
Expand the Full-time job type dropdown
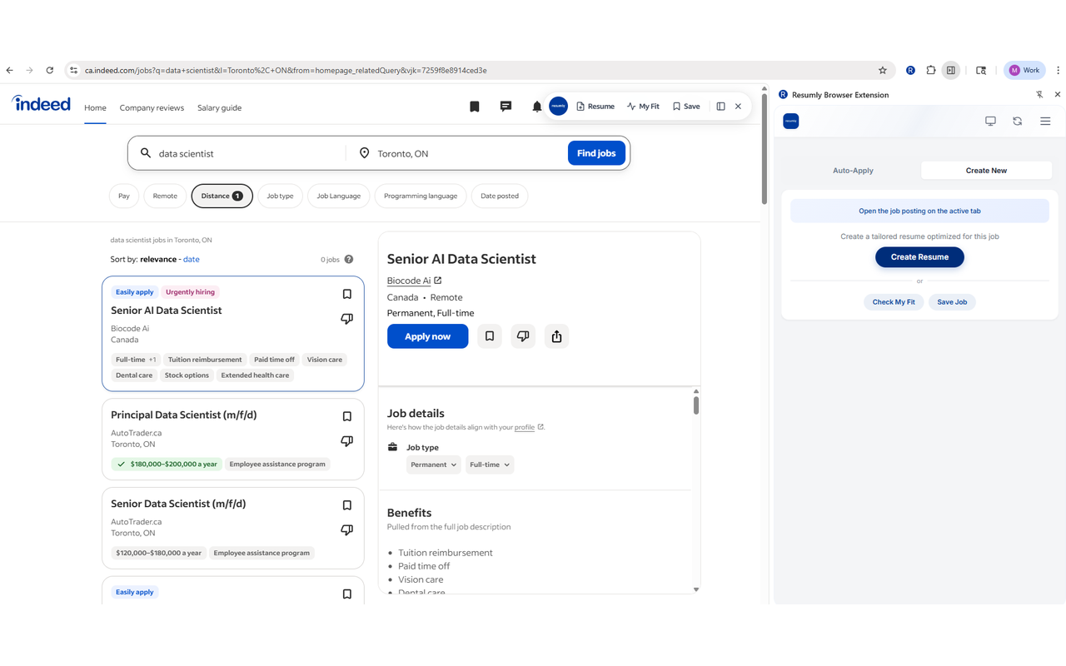[490, 465]
